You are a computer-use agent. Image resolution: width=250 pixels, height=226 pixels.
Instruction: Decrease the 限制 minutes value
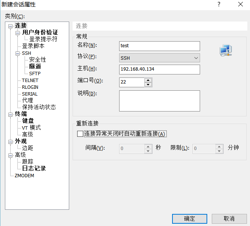pyautogui.click(x=219, y=151)
